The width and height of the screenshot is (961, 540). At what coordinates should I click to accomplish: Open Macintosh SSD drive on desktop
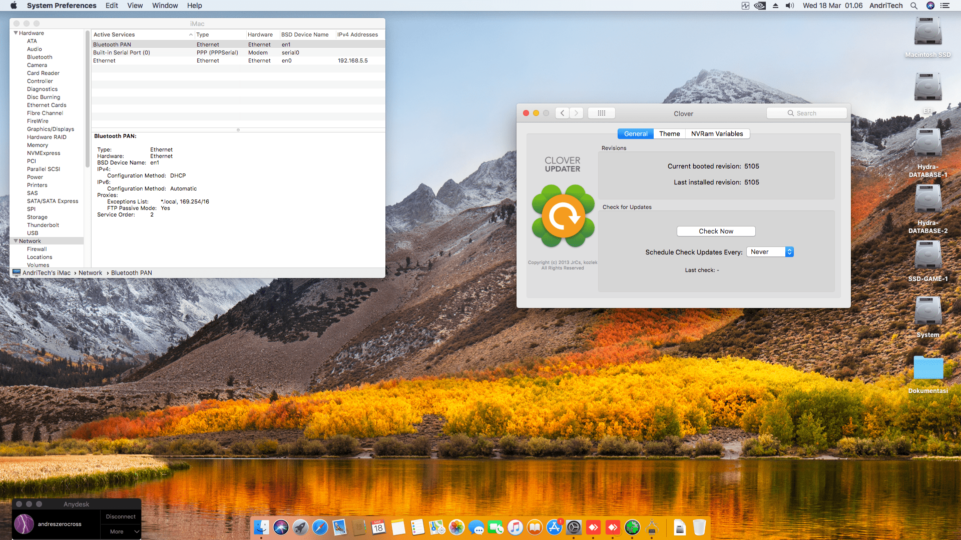click(x=927, y=32)
